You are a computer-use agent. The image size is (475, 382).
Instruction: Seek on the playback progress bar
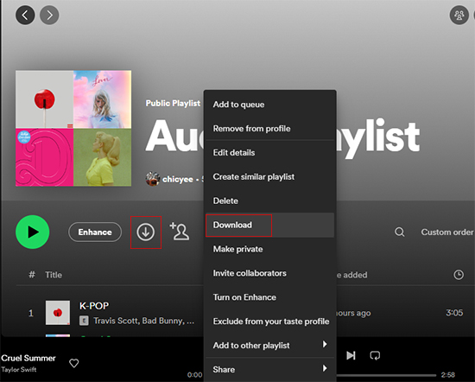coord(386,375)
